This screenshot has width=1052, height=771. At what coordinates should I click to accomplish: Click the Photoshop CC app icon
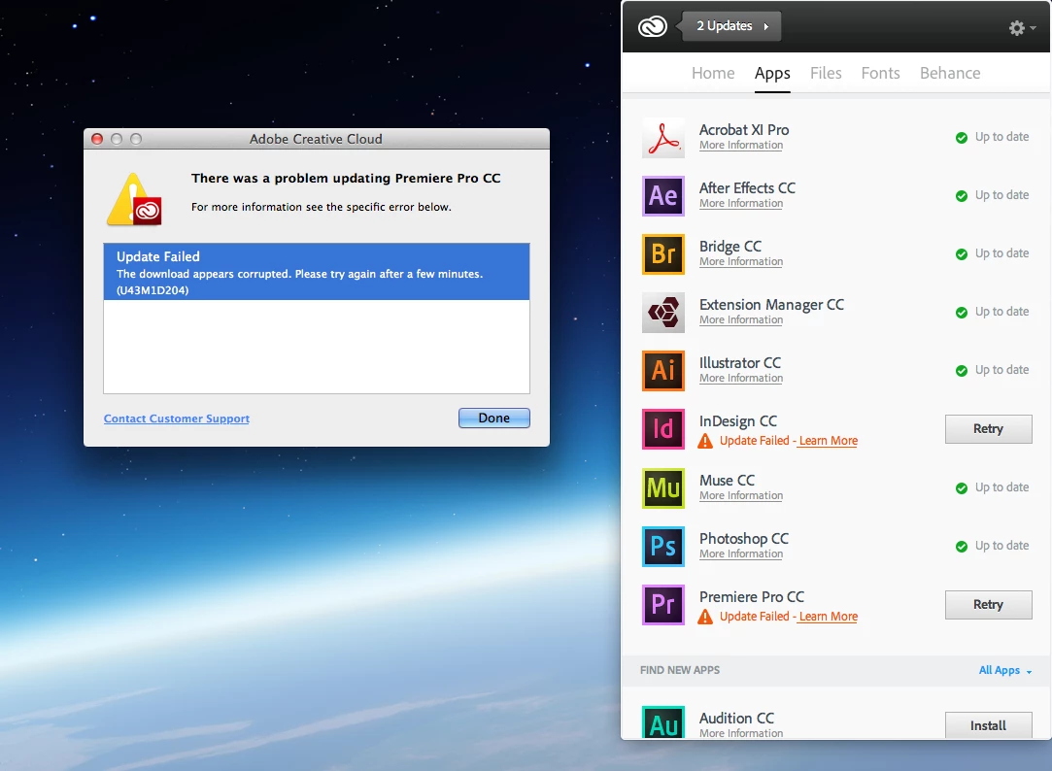pos(662,547)
